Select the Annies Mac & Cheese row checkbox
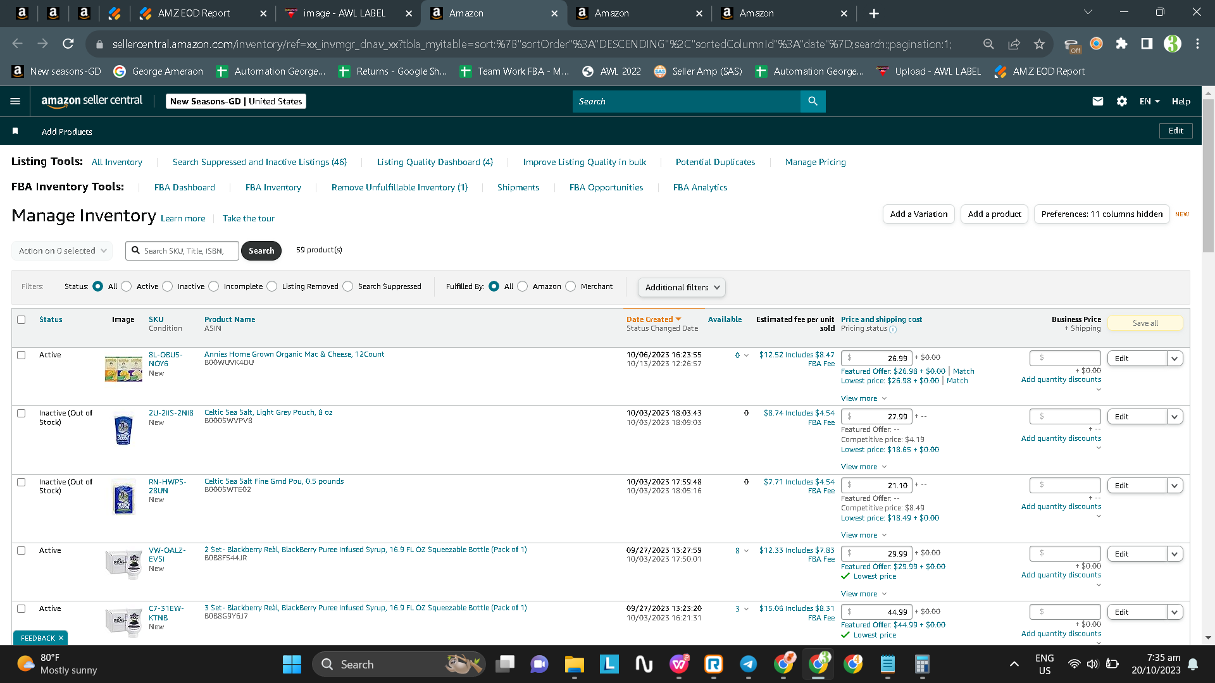The image size is (1215, 683). point(22,355)
